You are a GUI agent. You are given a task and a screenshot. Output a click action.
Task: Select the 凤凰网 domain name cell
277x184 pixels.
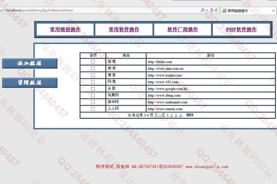click(126, 95)
